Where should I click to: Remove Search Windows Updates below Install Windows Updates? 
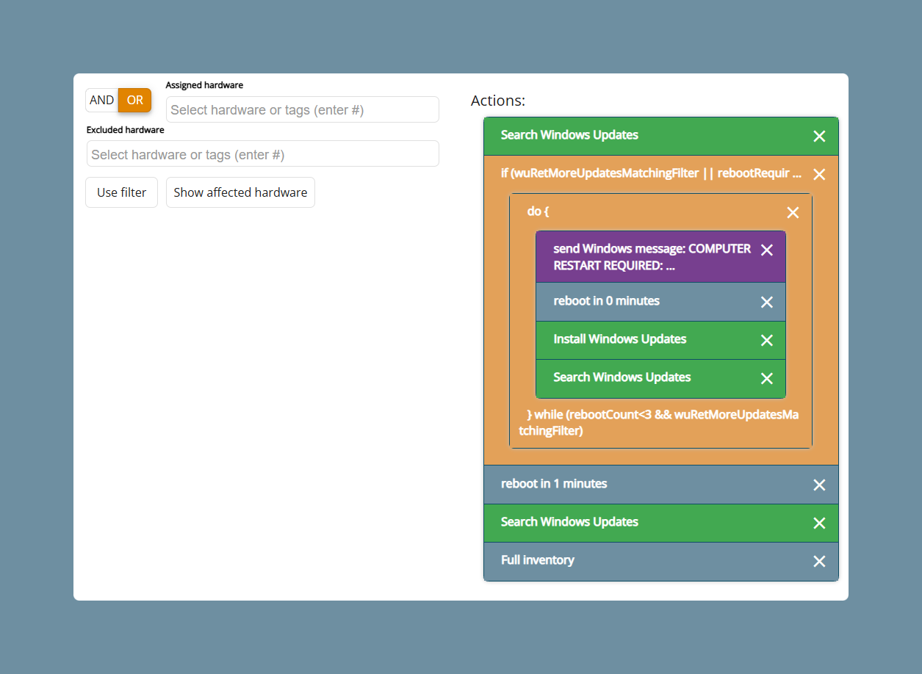click(766, 379)
